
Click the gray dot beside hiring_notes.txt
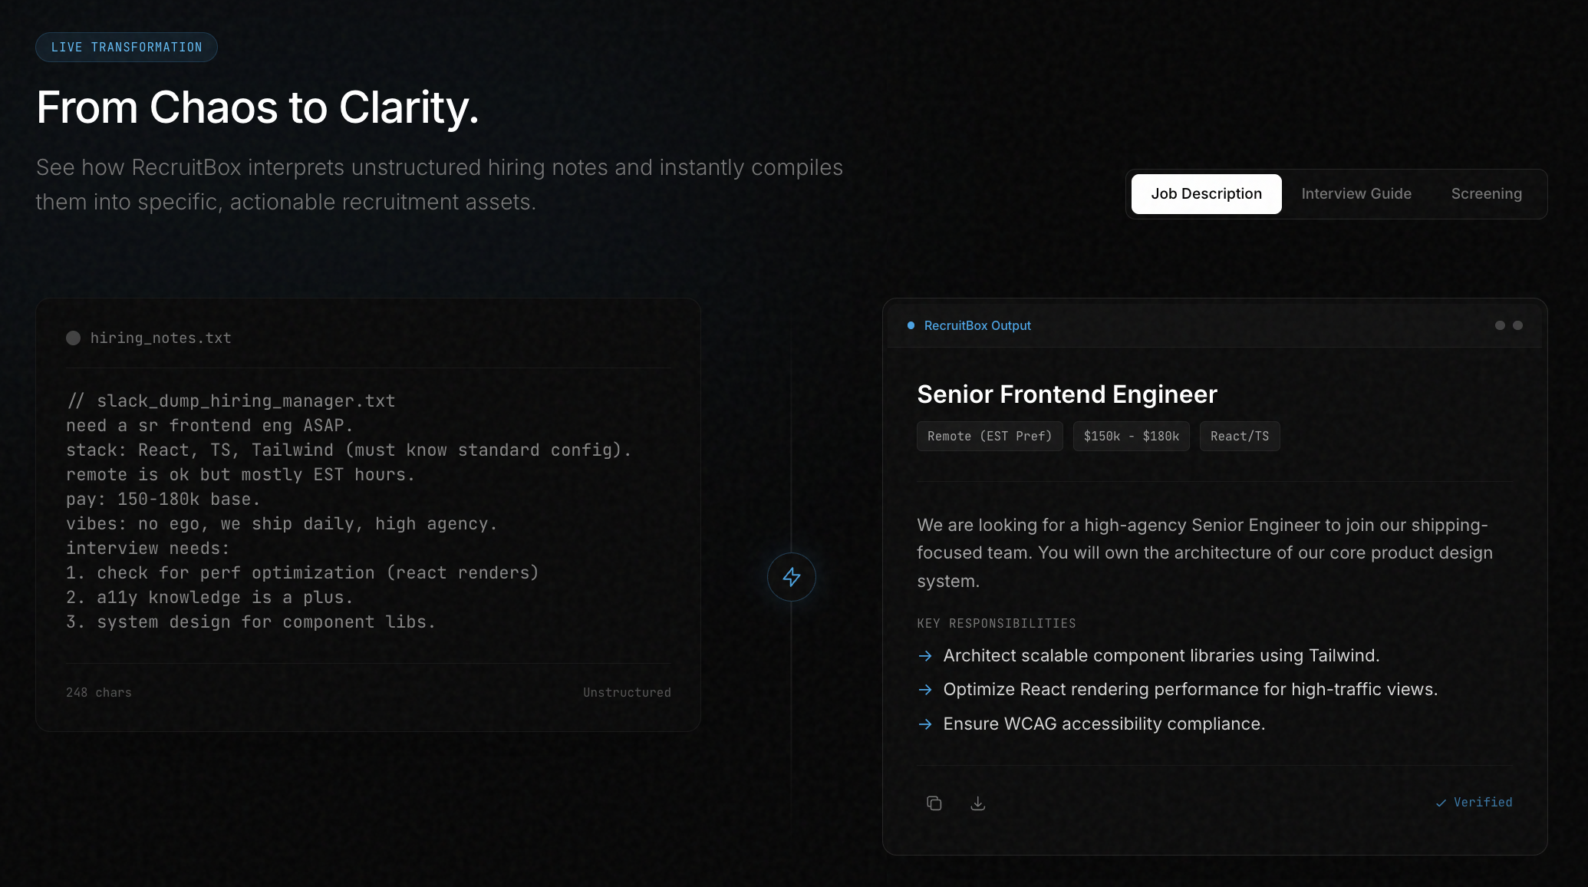[x=73, y=338]
